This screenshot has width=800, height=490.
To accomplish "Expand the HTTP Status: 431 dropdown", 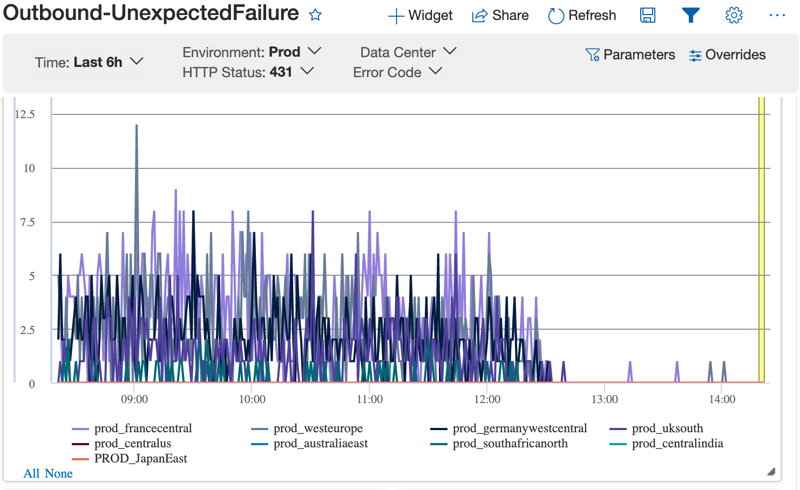I will click(248, 72).
